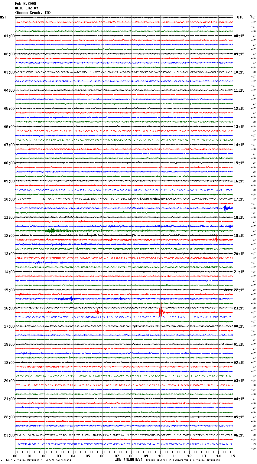The height and width of the screenshot is (464, 257).
Task: Select the 02:00 MST time label
Action: 9,54
